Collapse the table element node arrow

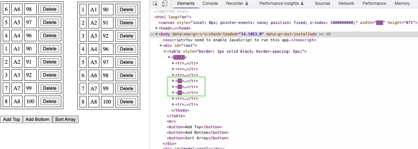pyautogui.click(x=165, y=52)
